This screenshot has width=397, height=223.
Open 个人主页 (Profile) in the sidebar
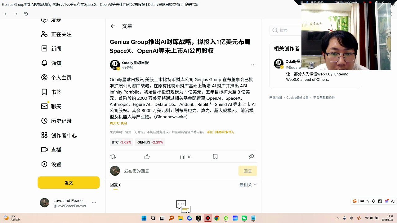(x=61, y=78)
